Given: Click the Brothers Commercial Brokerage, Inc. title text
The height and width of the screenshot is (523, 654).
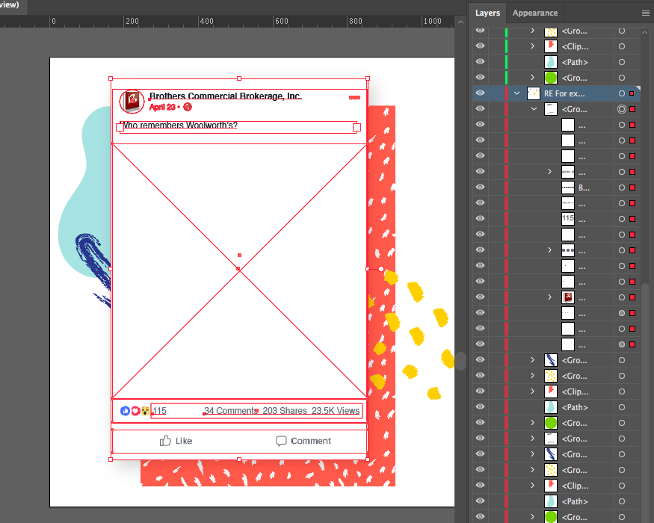Looking at the screenshot, I should (x=226, y=96).
